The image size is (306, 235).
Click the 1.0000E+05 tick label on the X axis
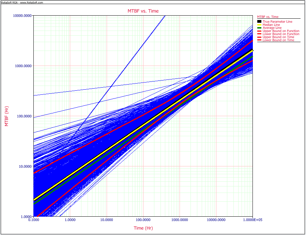click(252, 220)
